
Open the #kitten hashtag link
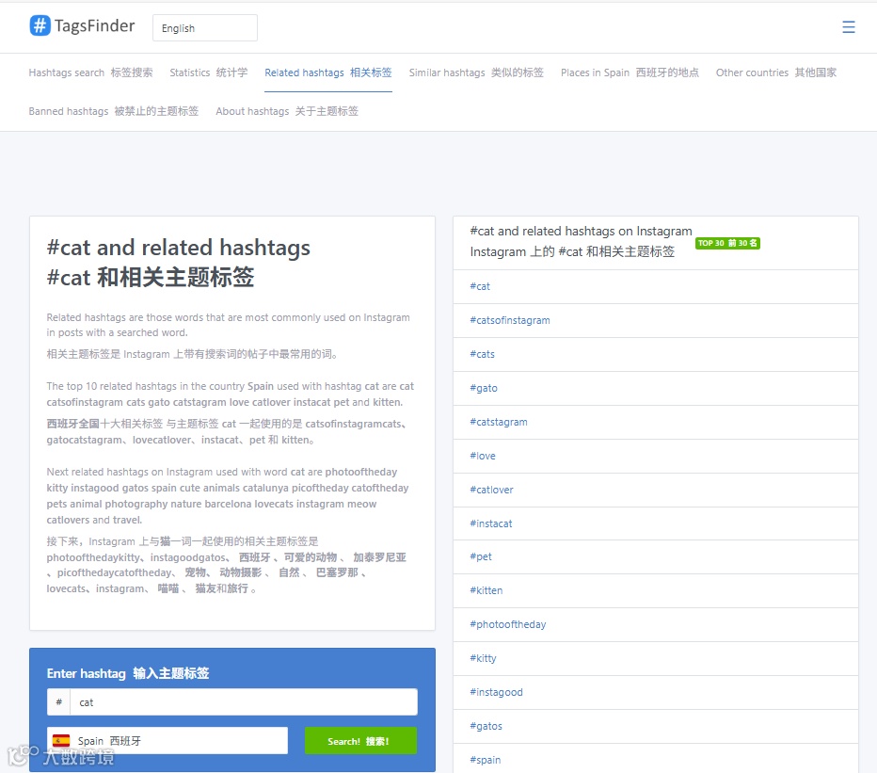point(486,590)
